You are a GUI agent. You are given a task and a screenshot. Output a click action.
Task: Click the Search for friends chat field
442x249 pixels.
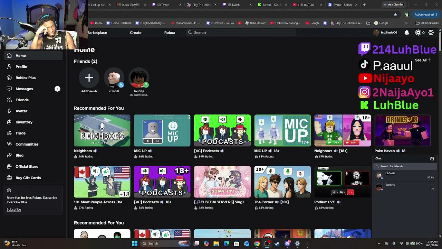[405, 166]
